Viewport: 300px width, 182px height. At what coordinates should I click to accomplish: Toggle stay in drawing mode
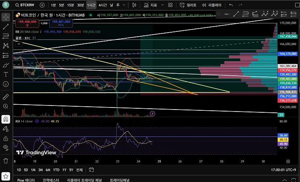(6, 129)
